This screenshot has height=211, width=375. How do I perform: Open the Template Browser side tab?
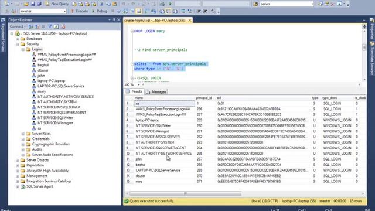tap(372, 59)
